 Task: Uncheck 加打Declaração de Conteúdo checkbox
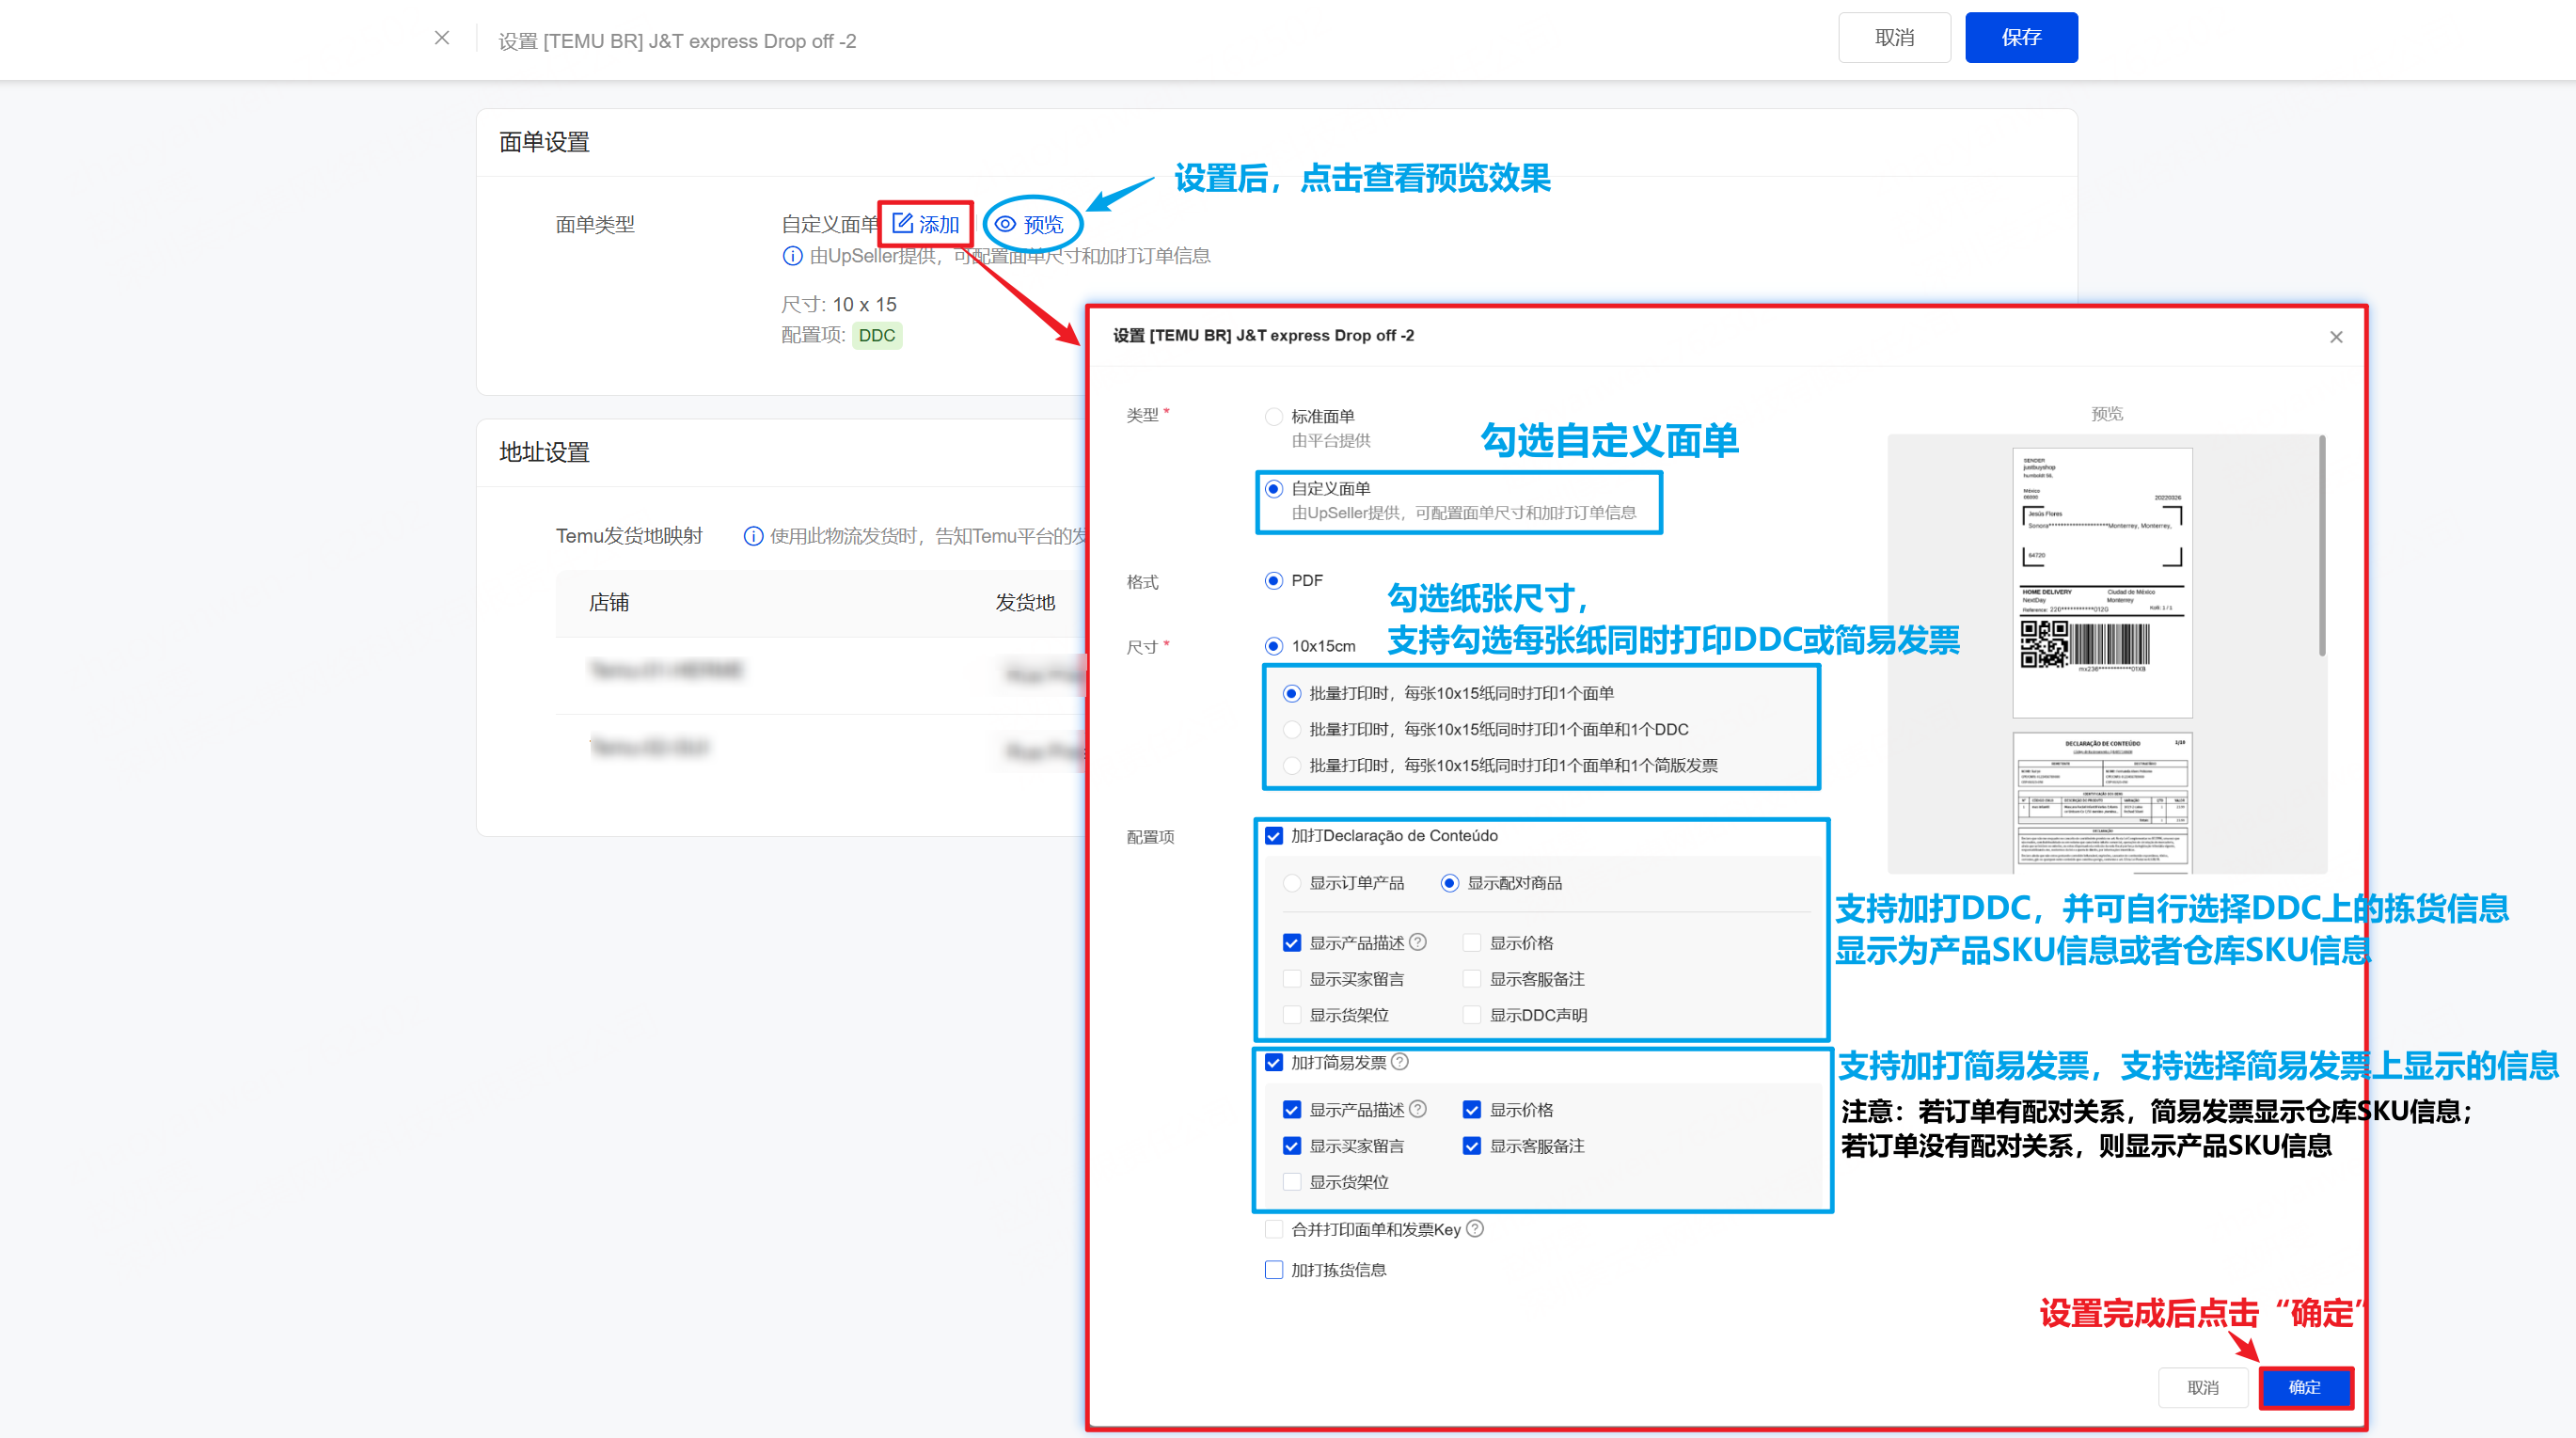[1274, 836]
